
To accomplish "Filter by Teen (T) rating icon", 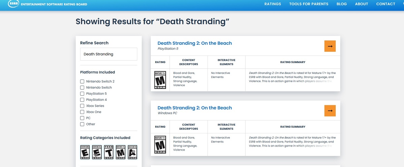I will coord(109,152).
